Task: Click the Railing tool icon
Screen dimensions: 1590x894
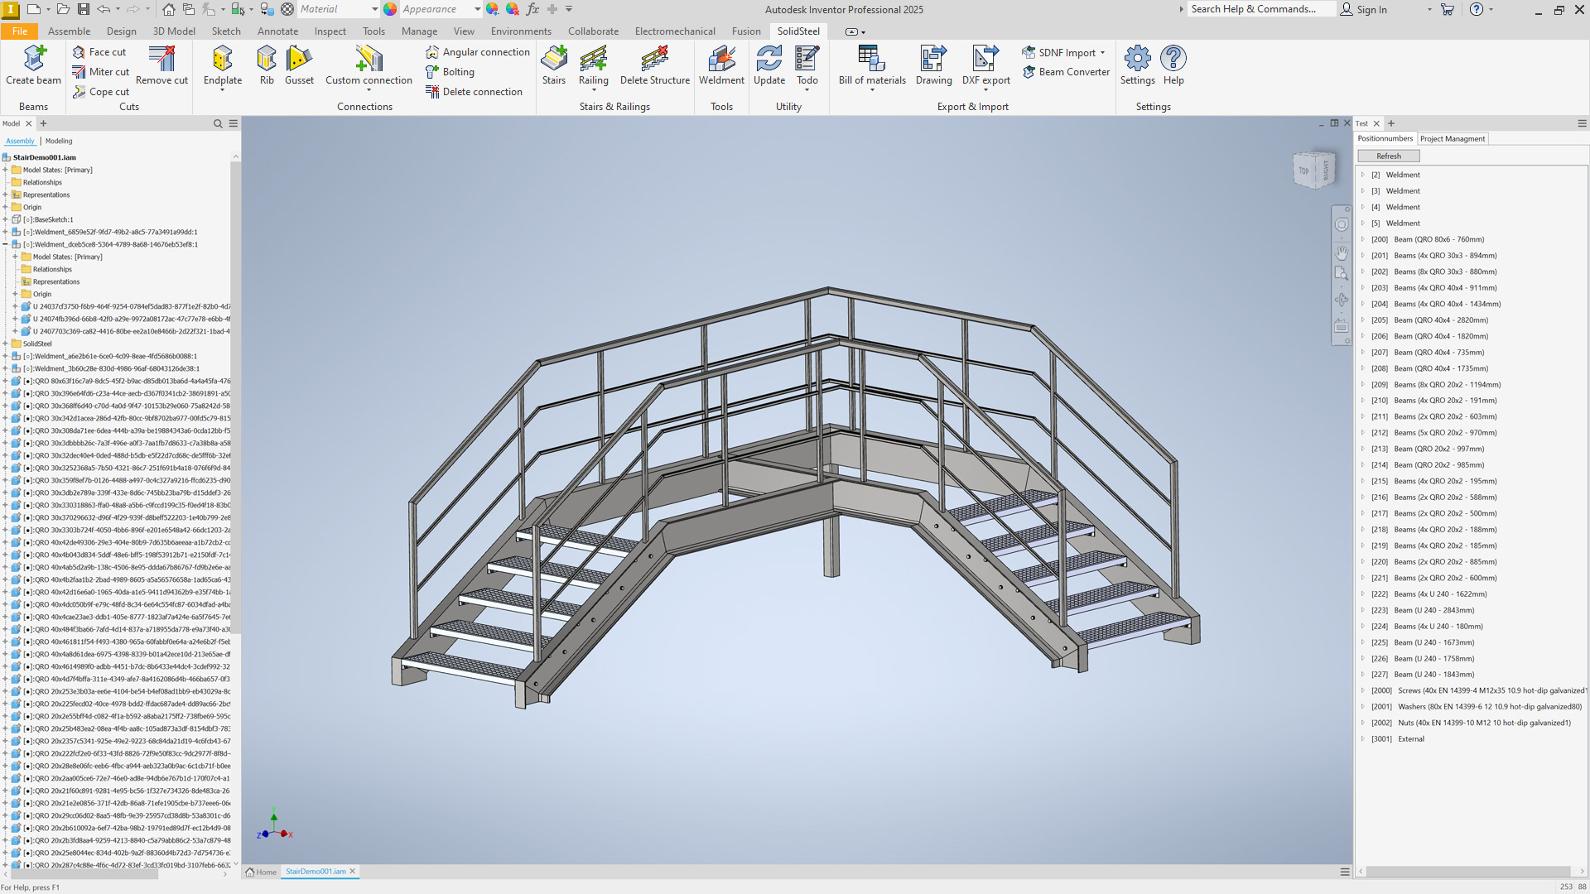Action: tap(593, 59)
